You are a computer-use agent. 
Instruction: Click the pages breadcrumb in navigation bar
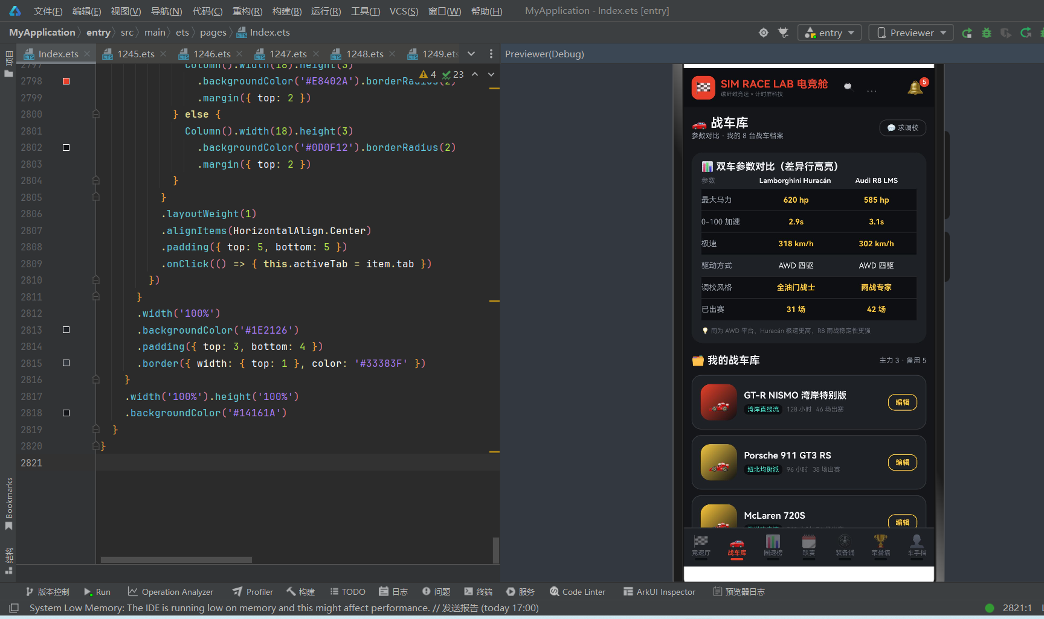tap(213, 33)
